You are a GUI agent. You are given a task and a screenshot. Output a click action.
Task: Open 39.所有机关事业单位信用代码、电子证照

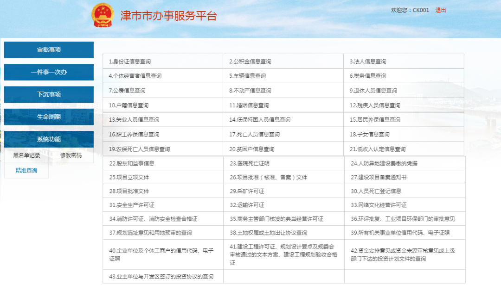pyautogui.click(x=400, y=233)
